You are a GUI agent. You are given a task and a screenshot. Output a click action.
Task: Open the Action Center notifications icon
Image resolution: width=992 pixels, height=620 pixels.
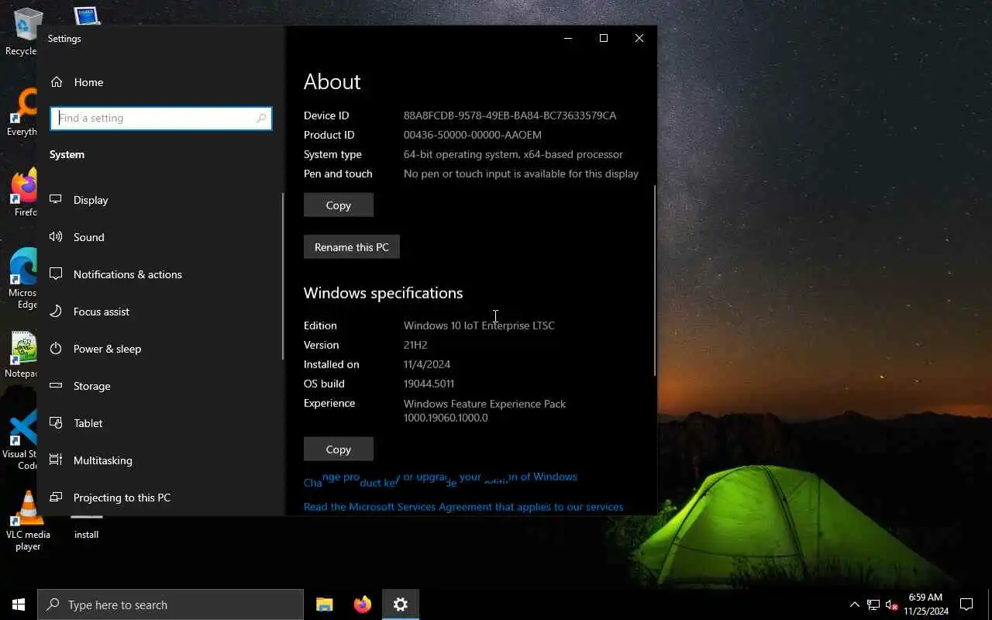tap(966, 604)
